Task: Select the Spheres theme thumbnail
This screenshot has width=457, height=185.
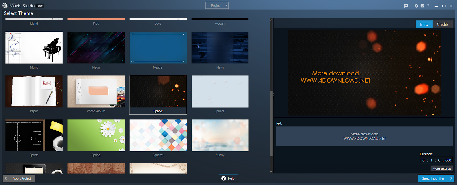Action: pyautogui.click(x=220, y=91)
